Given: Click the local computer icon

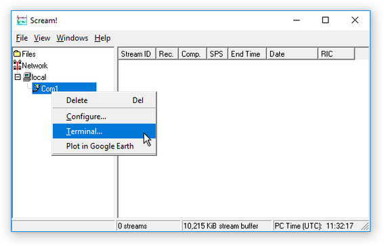Looking at the screenshot, I should pyautogui.click(x=27, y=77).
